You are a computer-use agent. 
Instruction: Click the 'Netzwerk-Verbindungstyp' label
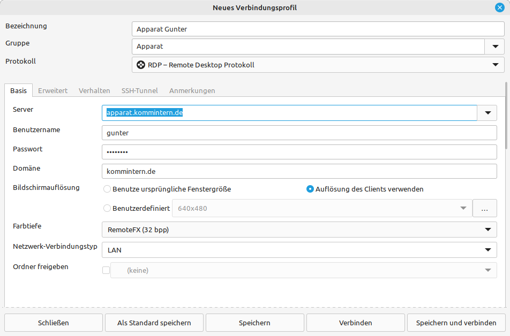click(x=55, y=246)
